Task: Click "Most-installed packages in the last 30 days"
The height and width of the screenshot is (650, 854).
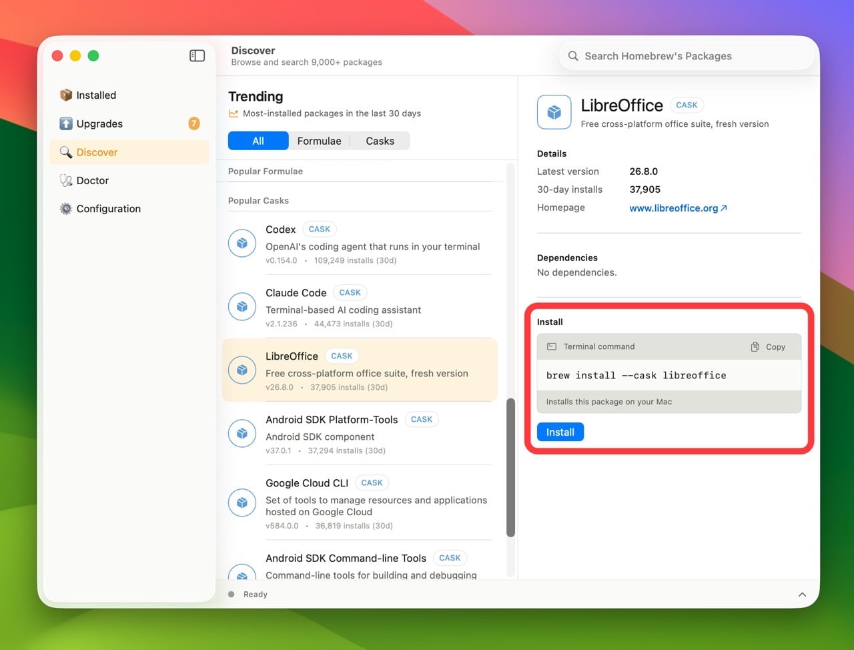Action: (x=332, y=113)
